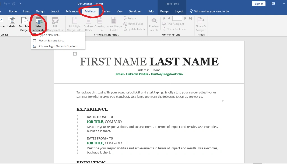Open the Developer tab
The image size is (287, 164).
point(135,11)
